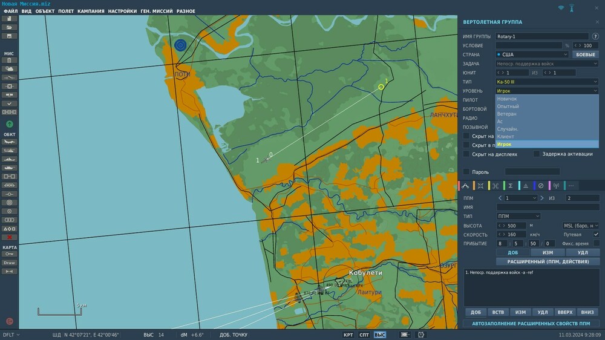The width and height of the screenshot is (605, 340).
Task: Click the БОЕВЫЕ button
Action: 585,54
